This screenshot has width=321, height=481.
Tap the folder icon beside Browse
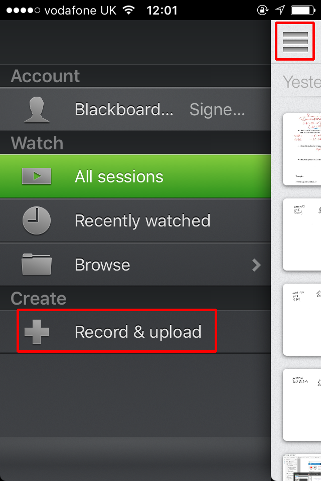point(37,264)
